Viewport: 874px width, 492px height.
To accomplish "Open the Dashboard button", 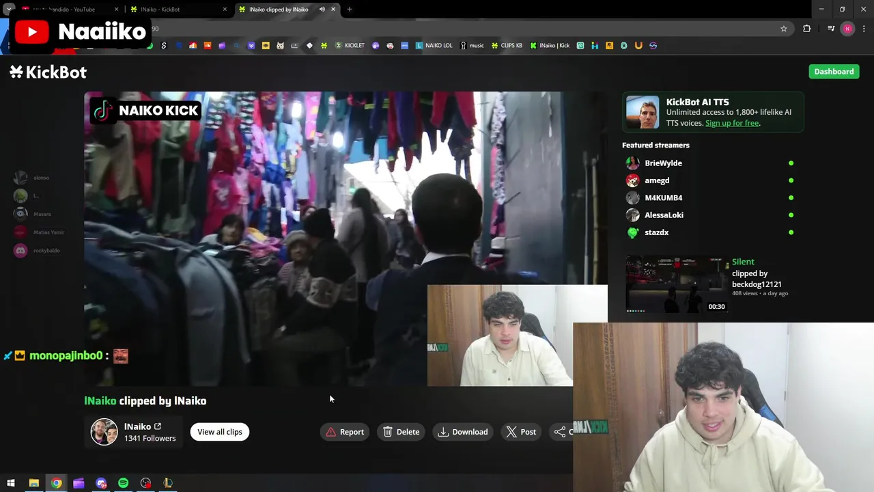I will (x=834, y=72).
